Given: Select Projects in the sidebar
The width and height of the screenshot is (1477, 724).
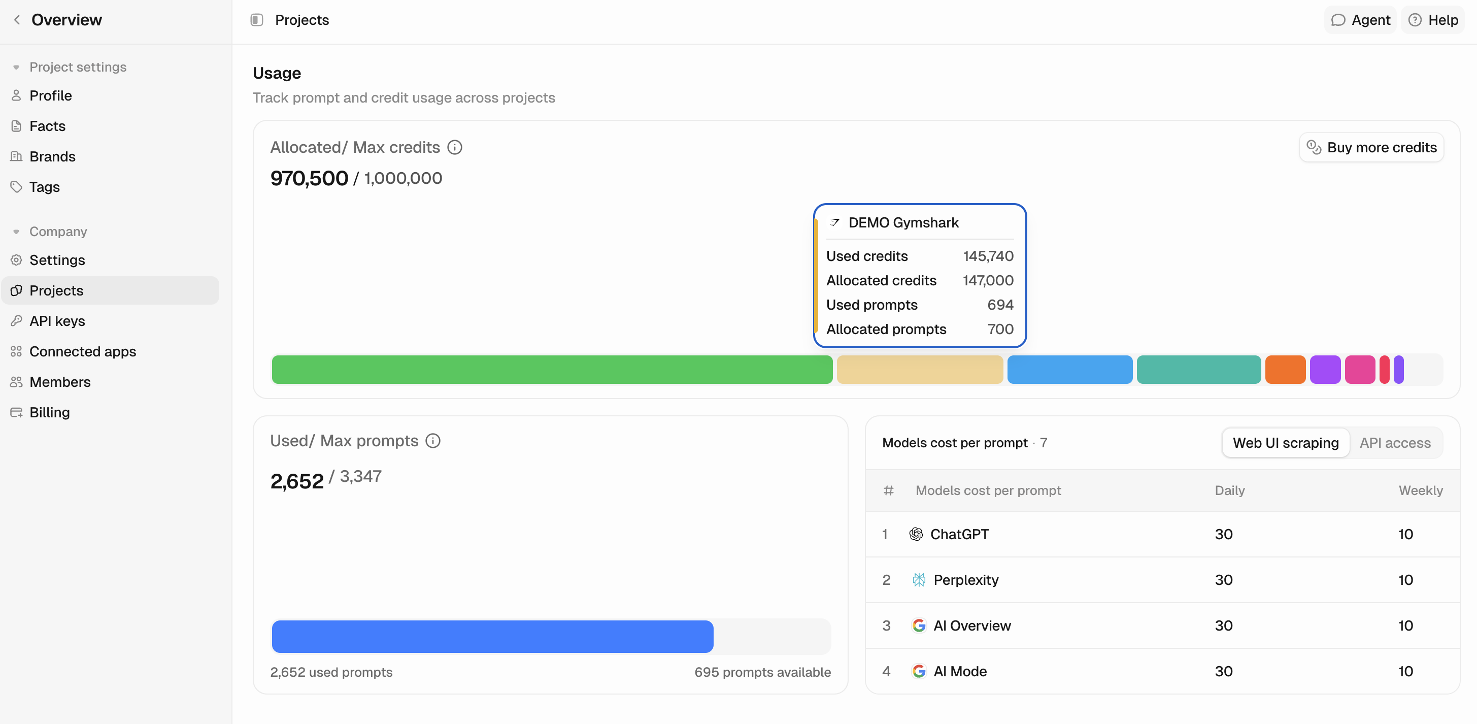Looking at the screenshot, I should (110, 291).
